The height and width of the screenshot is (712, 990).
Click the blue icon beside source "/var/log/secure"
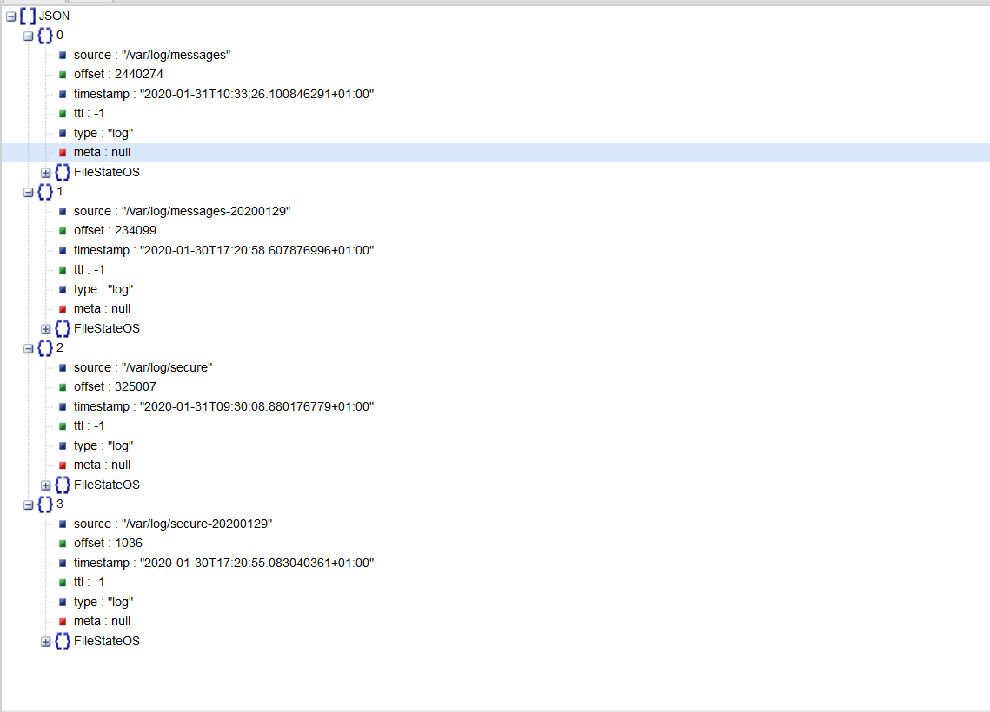pos(63,368)
